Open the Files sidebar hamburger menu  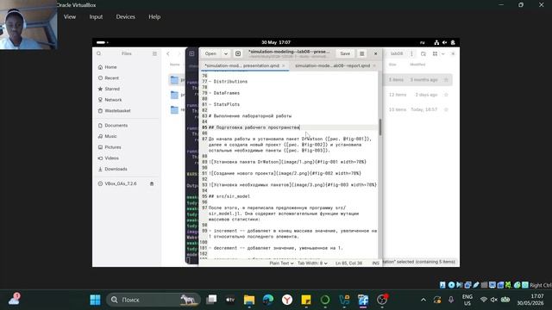click(x=154, y=53)
